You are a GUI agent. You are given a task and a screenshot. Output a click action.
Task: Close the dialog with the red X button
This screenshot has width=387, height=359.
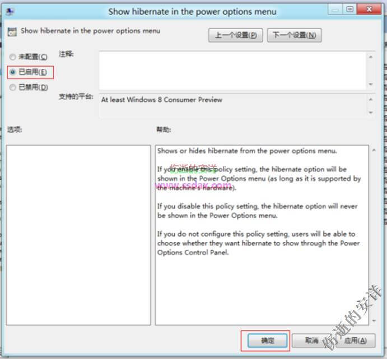pyautogui.click(x=369, y=10)
